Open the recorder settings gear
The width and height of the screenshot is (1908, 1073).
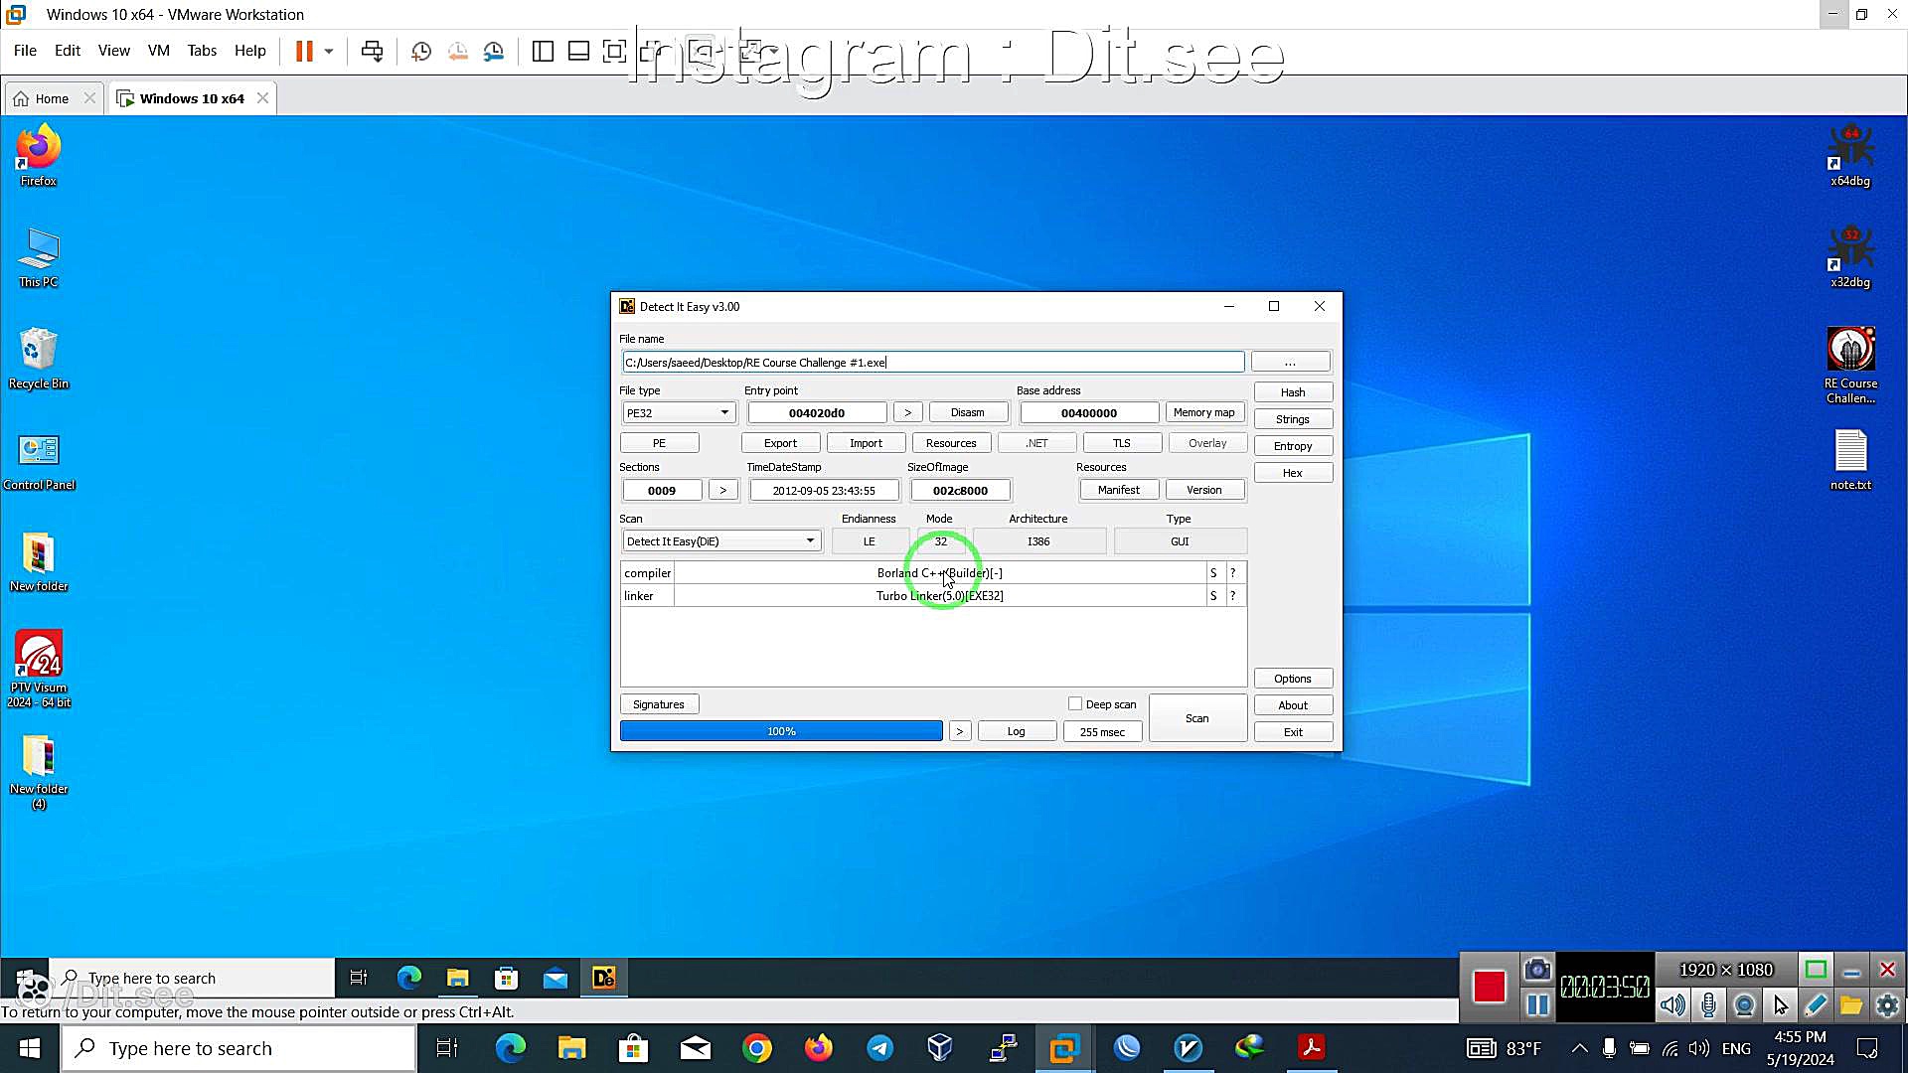pos(1887,1004)
